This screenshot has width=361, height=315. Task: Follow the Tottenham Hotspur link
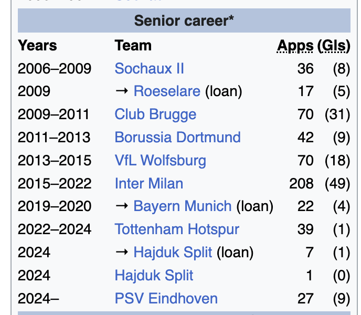pyautogui.click(x=177, y=229)
